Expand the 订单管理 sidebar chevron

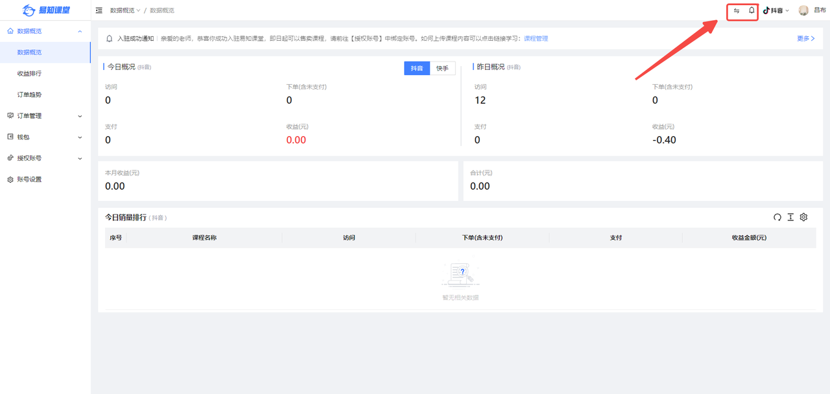(80, 116)
